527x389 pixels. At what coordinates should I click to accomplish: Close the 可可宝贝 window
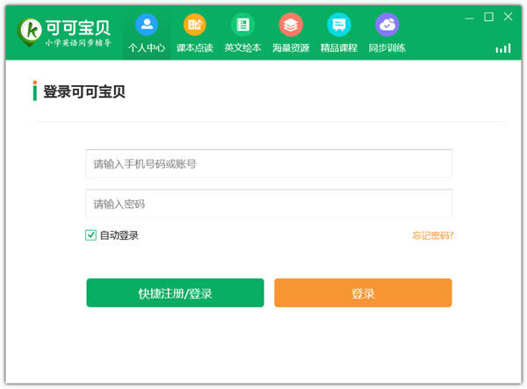pyautogui.click(x=509, y=17)
